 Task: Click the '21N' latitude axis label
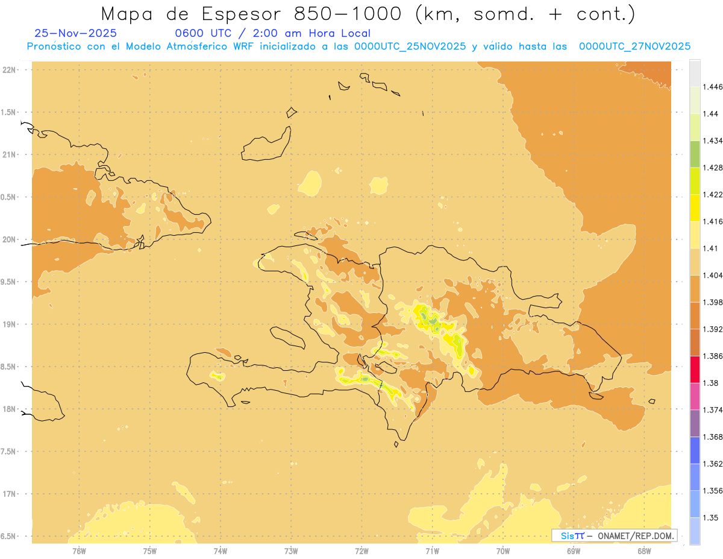pyautogui.click(x=10, y=155)
